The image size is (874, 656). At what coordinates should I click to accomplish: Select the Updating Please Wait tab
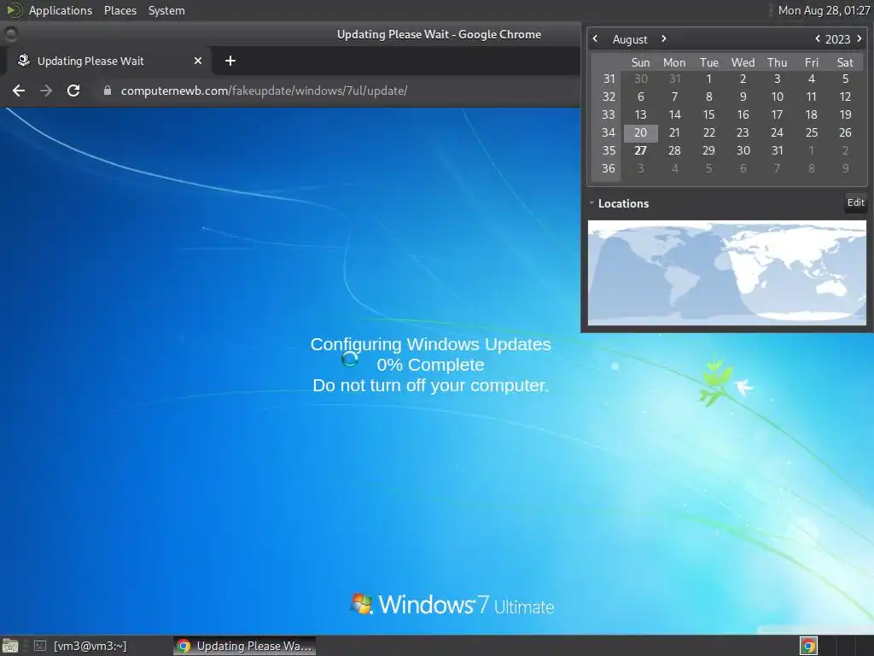[108, 61]
